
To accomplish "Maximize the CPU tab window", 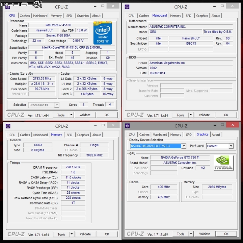I will [x=103, y=6].
